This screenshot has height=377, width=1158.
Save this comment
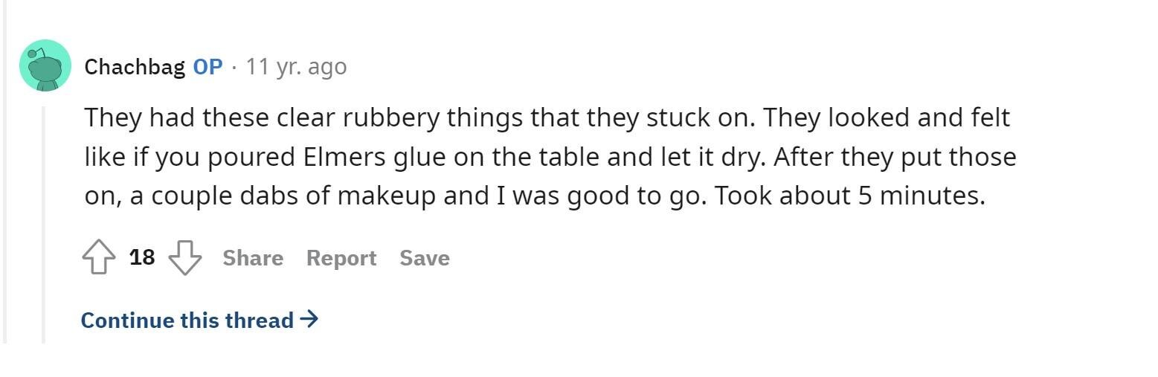click(425, 258)
